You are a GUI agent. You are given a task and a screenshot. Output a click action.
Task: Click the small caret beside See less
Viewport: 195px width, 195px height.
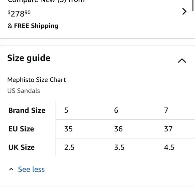(11, 169)
